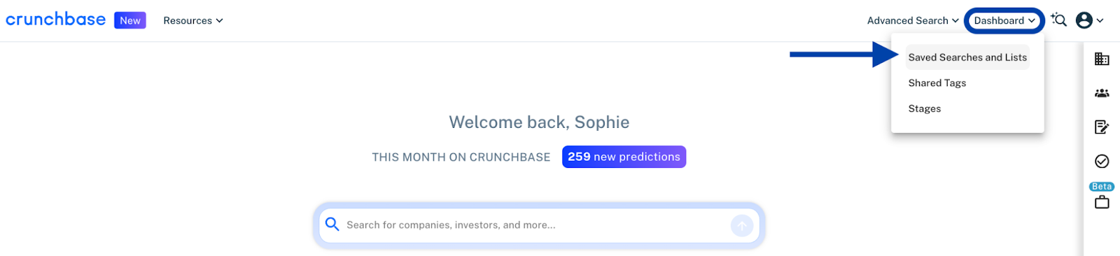Click the sparkle magnifier search icon in header
Screen dimensions: 1120x256
click(1059, 20)
